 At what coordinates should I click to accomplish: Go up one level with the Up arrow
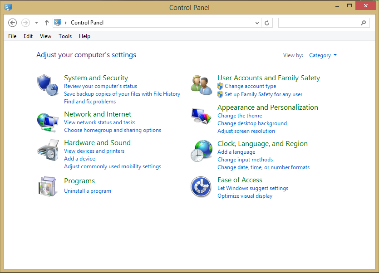[x=47, y=23]
